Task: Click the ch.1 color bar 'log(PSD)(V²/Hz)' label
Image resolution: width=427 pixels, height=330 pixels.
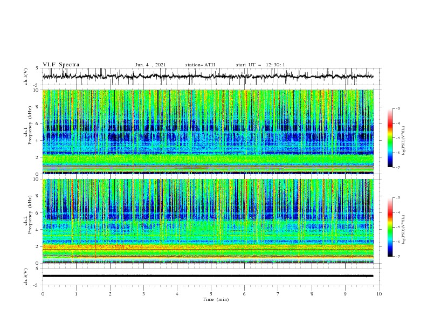Action: click(403, 141)
